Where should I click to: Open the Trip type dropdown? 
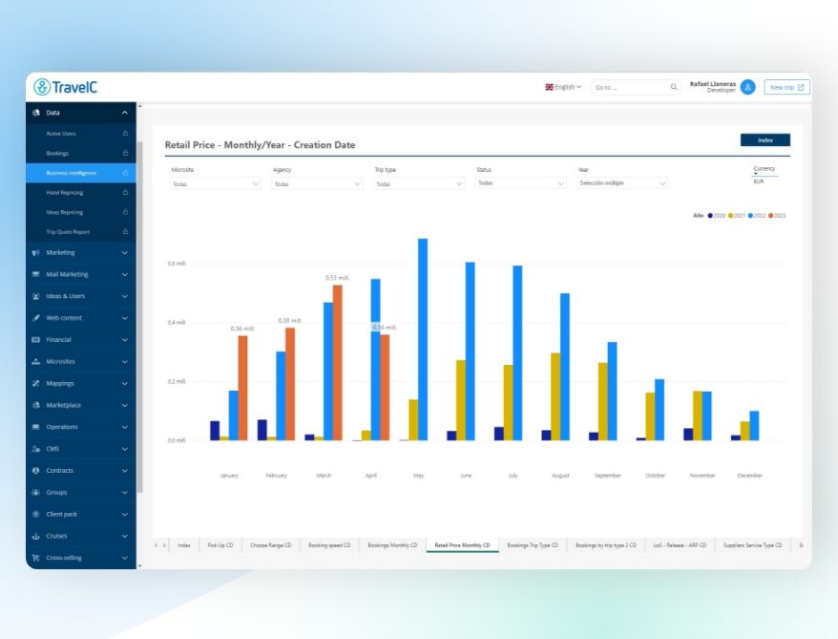tap(419, 184)
